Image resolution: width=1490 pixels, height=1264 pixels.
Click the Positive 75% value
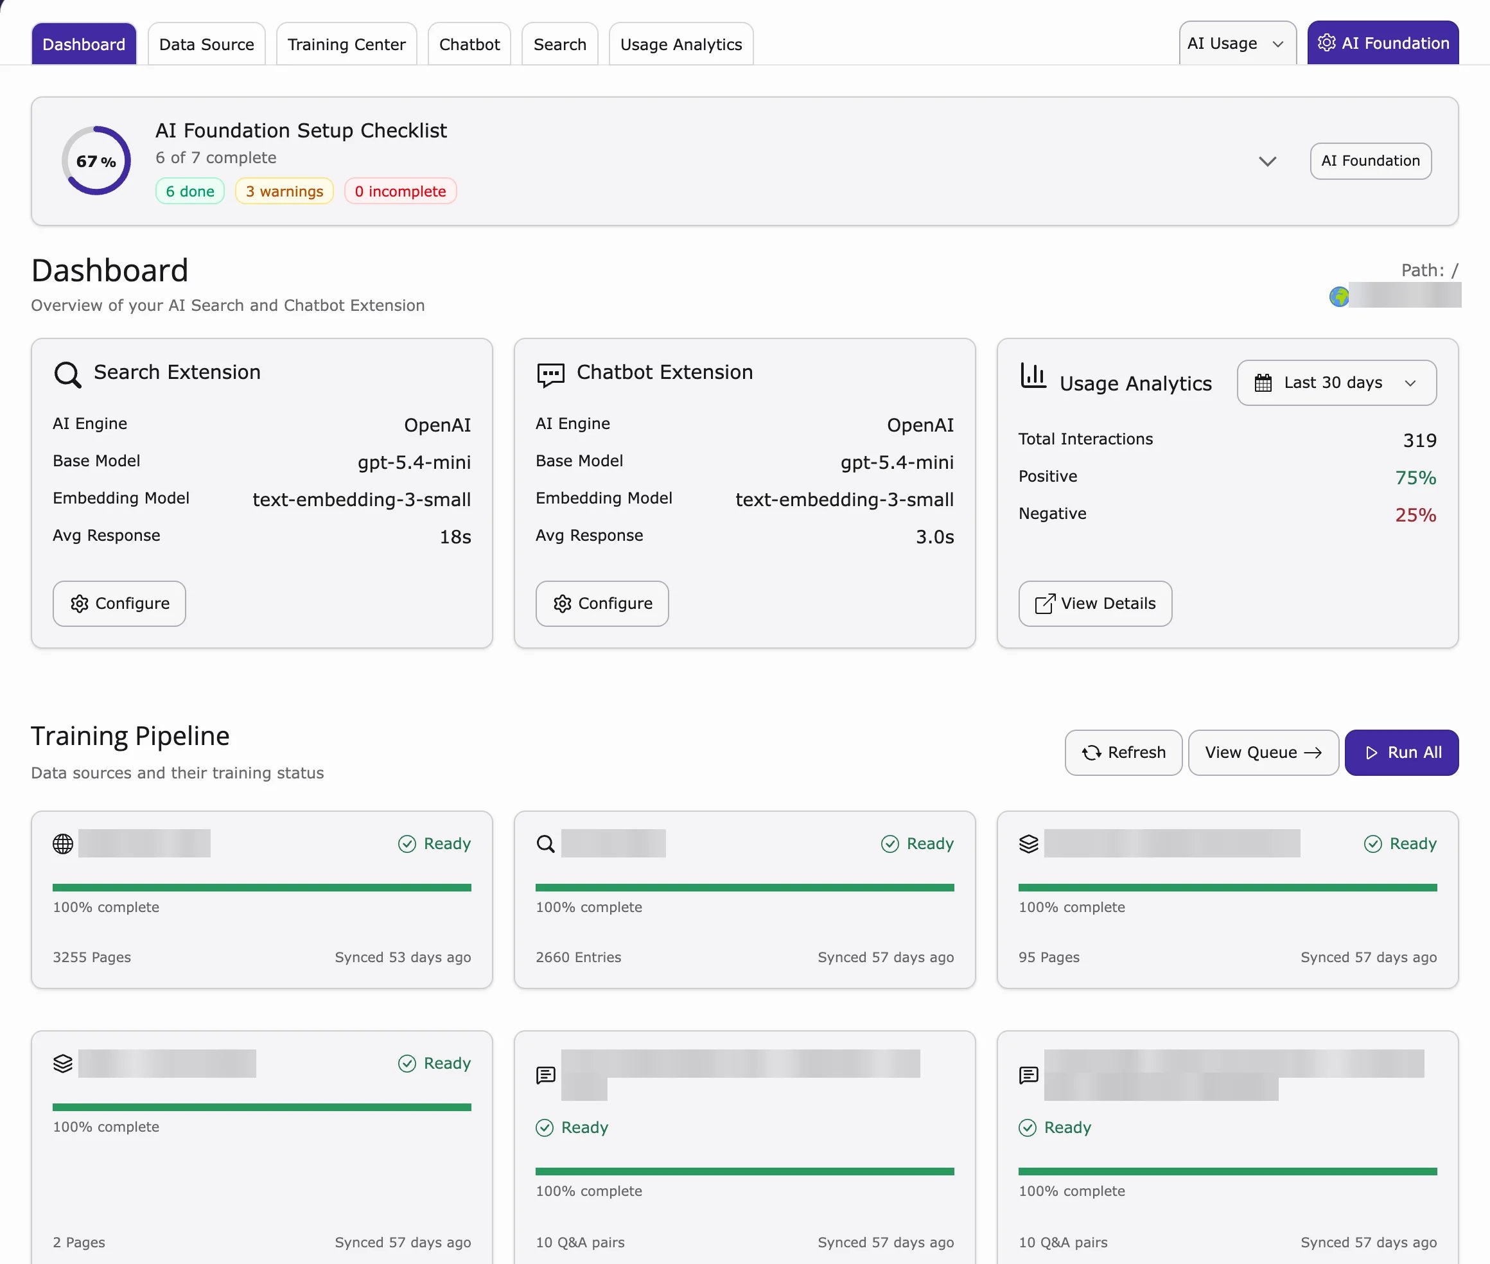[1415, 477]
